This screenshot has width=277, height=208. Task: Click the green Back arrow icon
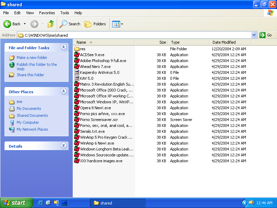coord(7,24)
